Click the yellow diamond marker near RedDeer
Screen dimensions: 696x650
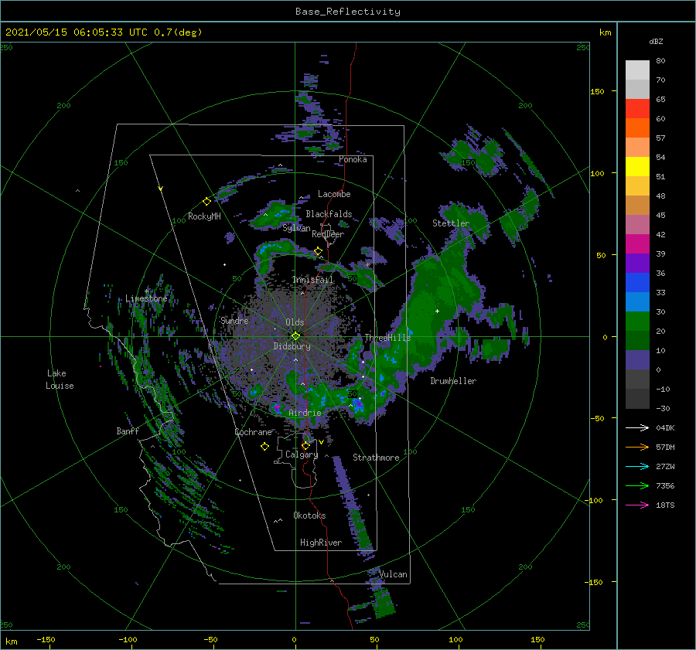click(319, 251)
